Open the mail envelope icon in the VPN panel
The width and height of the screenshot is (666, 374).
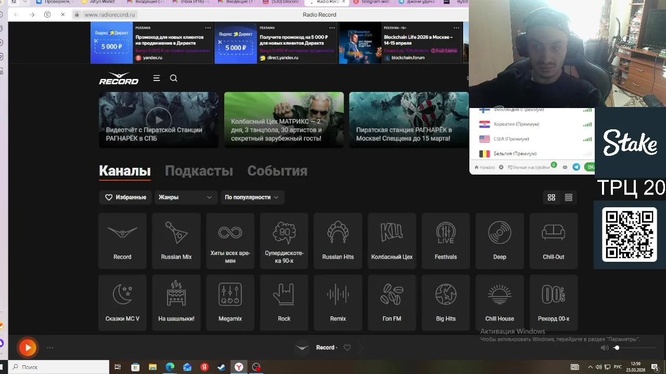[x=565, y=167]
